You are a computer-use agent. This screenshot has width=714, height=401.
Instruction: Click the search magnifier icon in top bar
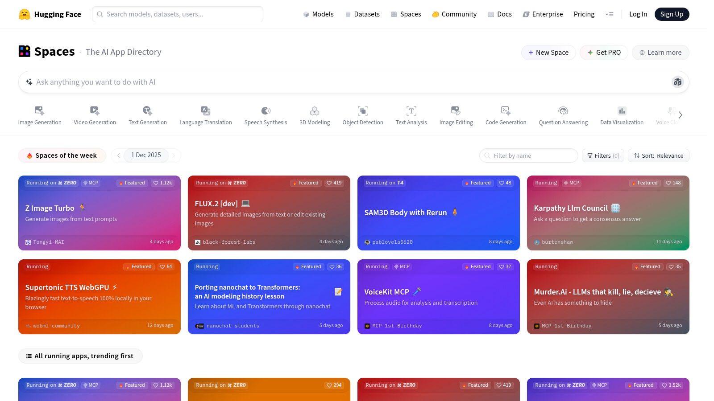tap(100, 14)
